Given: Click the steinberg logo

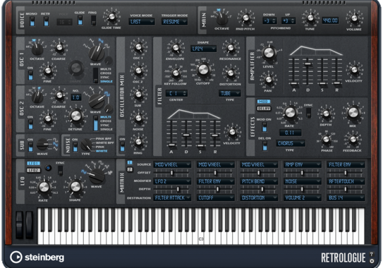Looking at the screenshot, I should point(37,257).
